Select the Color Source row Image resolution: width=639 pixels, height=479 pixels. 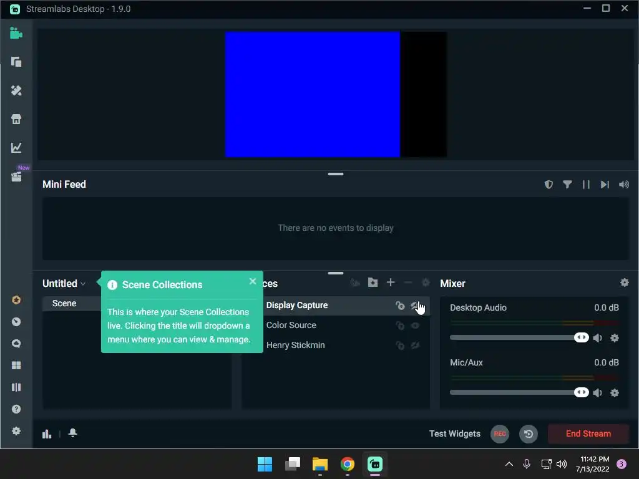tap(291, 326)
